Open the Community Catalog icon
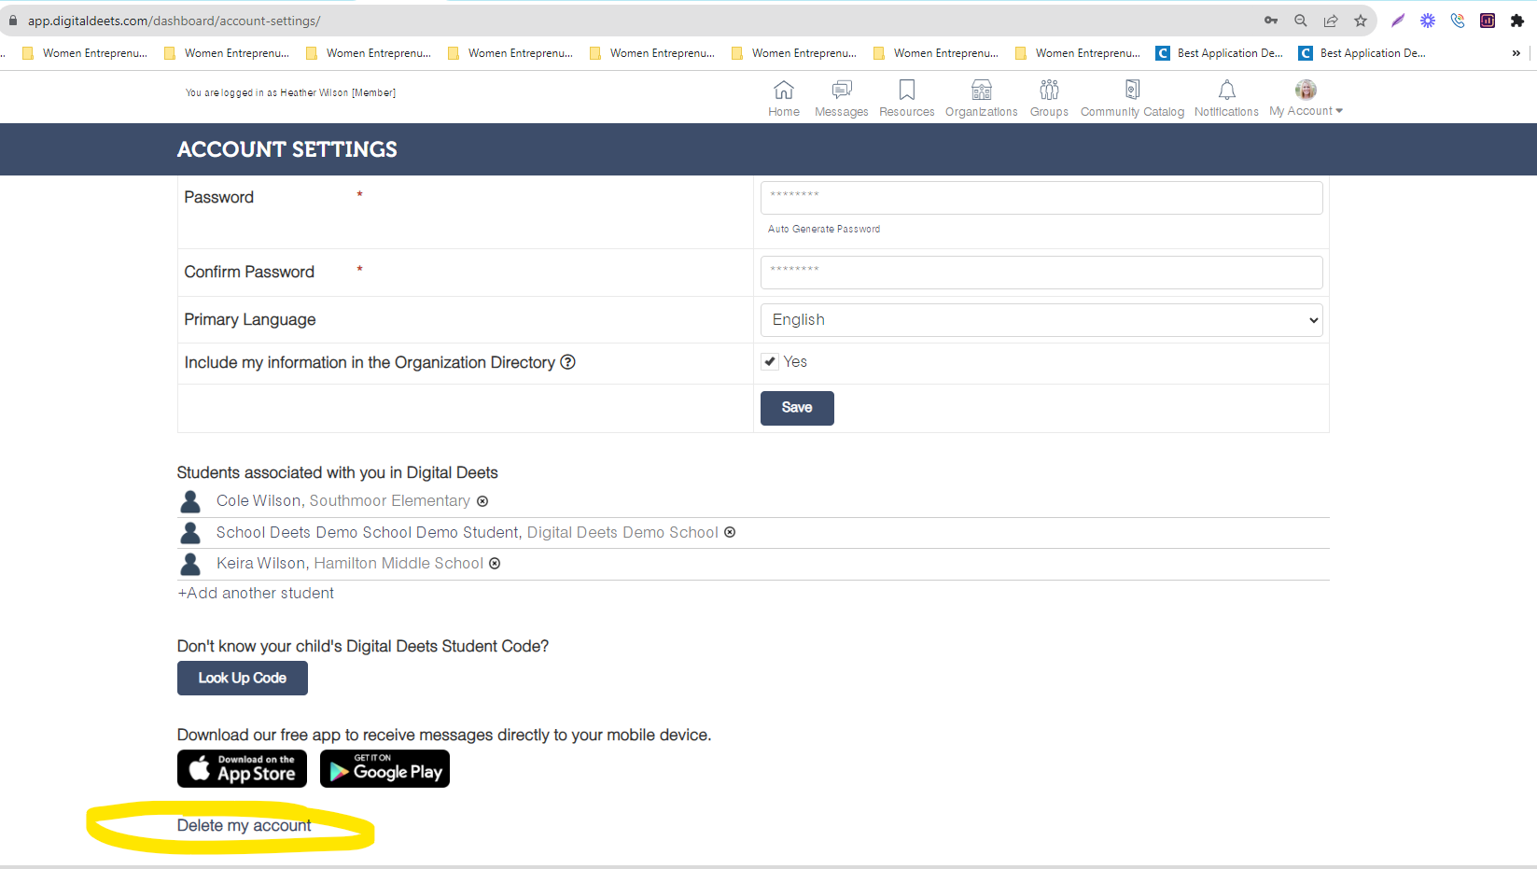Viewport: 1537px width, 869px height. [x=1132, y=90]
